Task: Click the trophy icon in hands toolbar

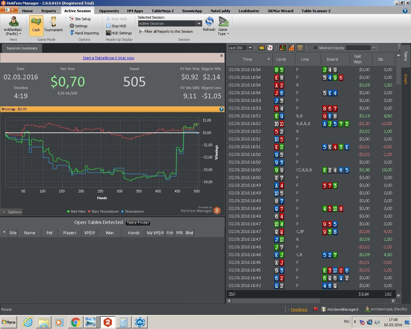Action: 300,48
